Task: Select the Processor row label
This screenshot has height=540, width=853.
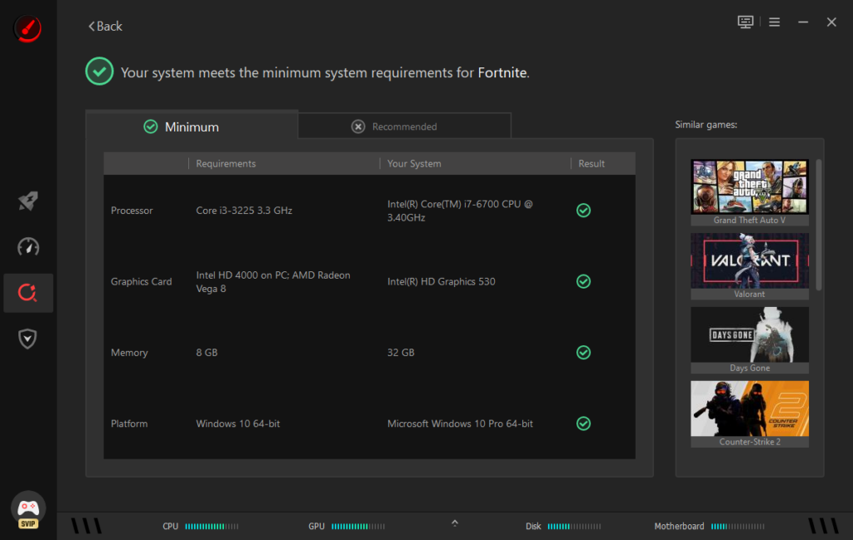Action: (132, 211)
